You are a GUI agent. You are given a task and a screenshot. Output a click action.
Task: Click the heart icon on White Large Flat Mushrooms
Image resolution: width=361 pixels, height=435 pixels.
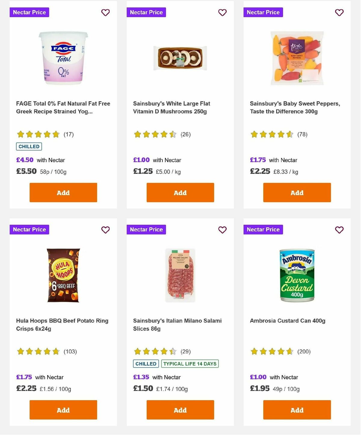tap(222, 12)
